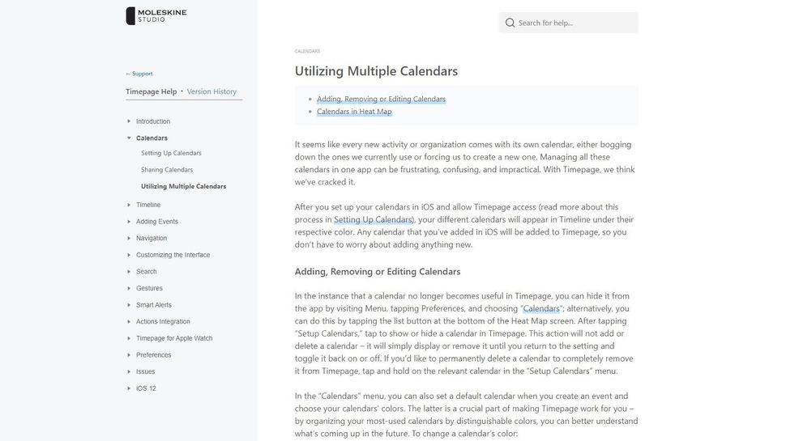Collapse the Calendars section arrow
The width and height of the screenshot is (786, 441).
pos(129,138)
